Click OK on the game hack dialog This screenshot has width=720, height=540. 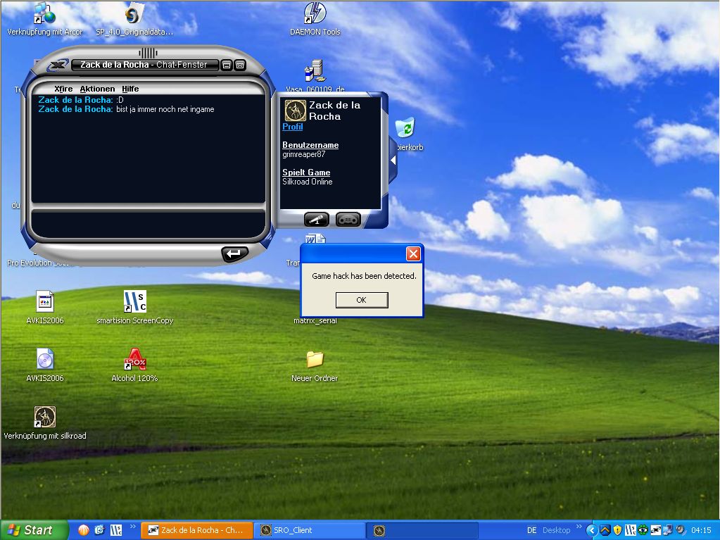click(x=361, y=300)
